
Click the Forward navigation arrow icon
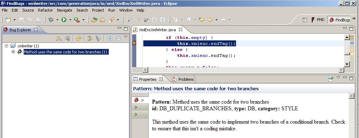(x=223, y=20)
